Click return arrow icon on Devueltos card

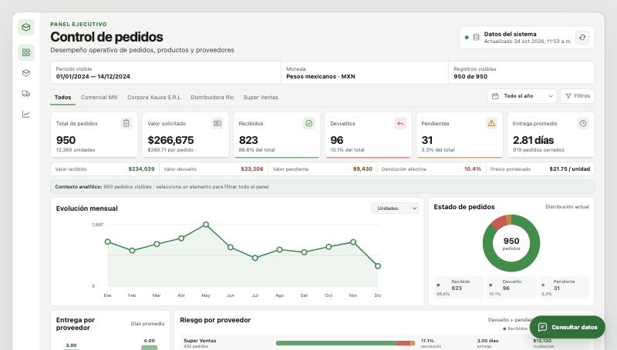pyautogui.click(x=400, y=123)
